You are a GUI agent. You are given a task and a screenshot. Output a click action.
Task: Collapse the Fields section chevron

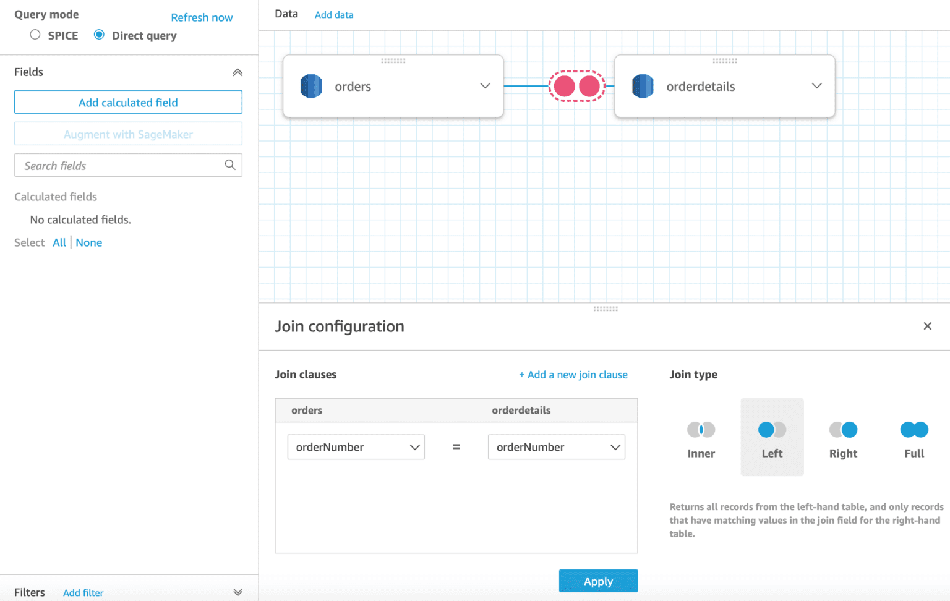(237, 72)
